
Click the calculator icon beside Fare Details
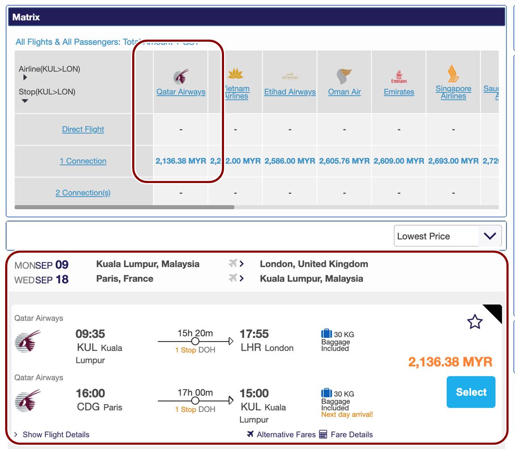click(323, 434)
